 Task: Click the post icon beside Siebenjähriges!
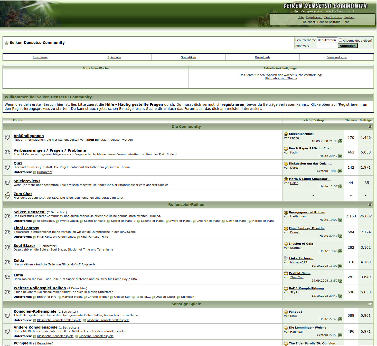tap(286, 134)
